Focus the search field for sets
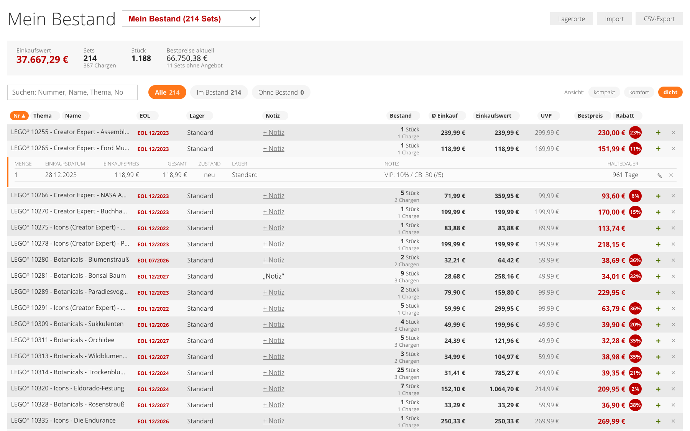The width and height of the screenshot is (690, 431). pos(72,92)
